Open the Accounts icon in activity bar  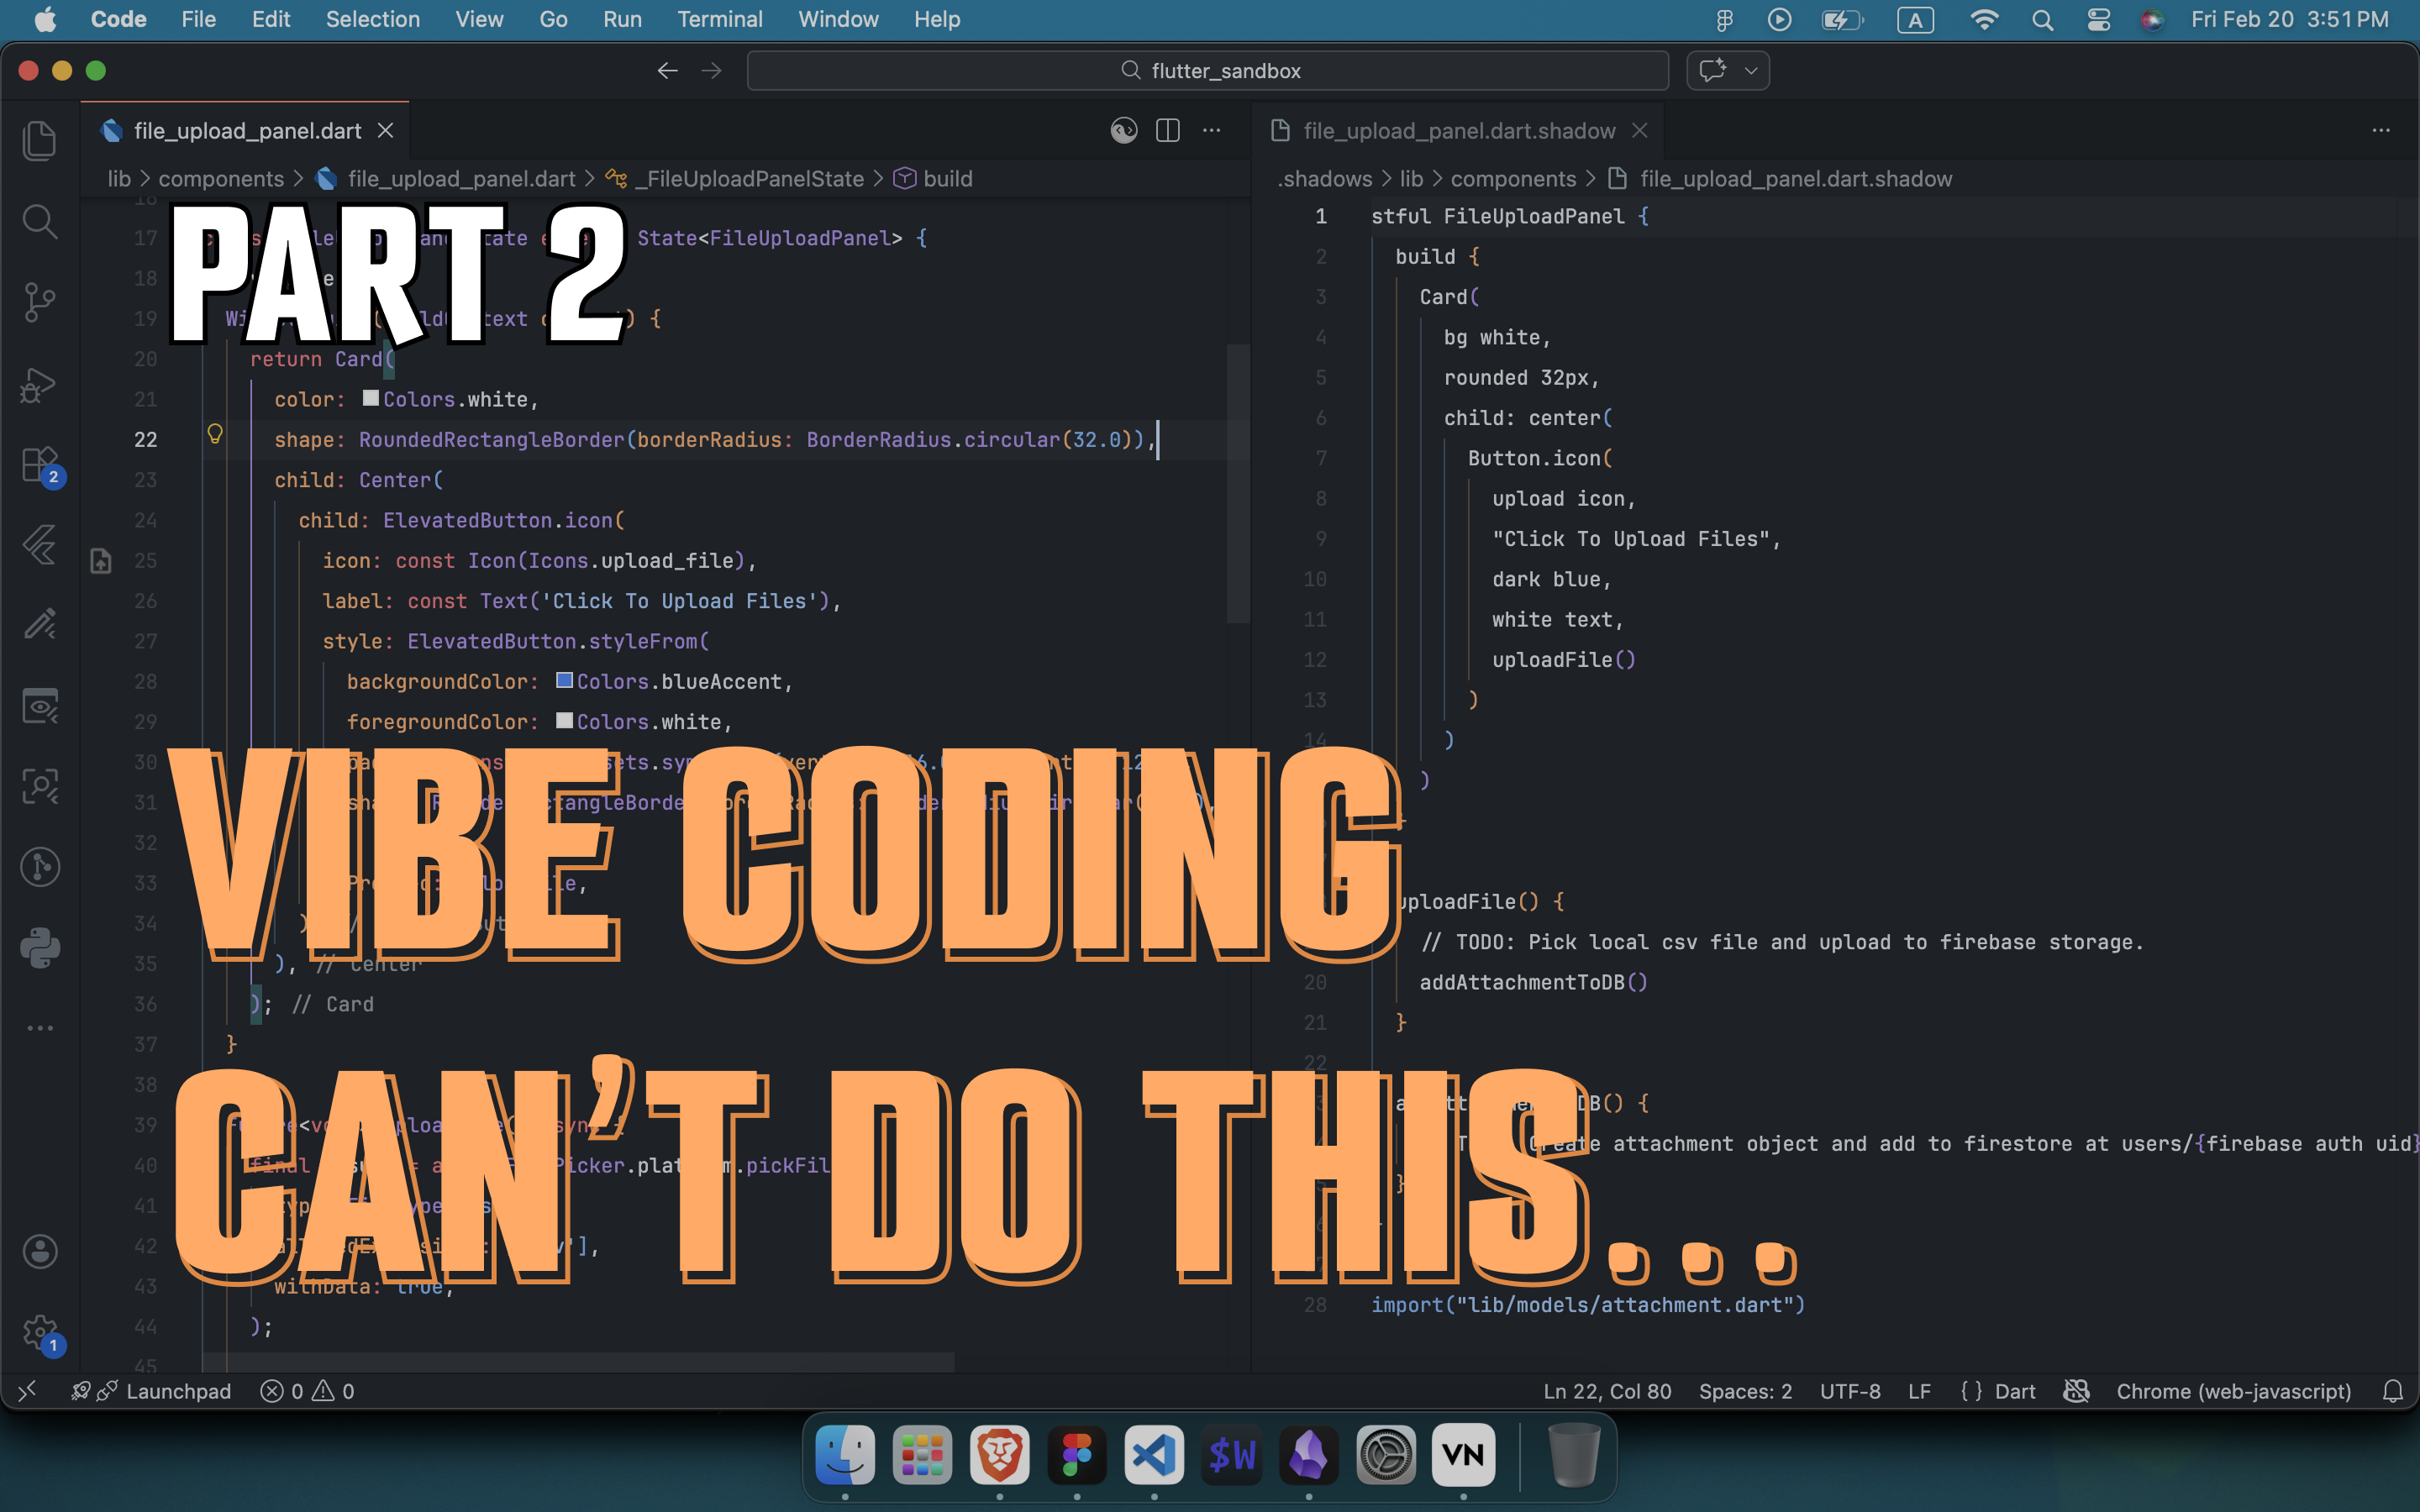39,1251
